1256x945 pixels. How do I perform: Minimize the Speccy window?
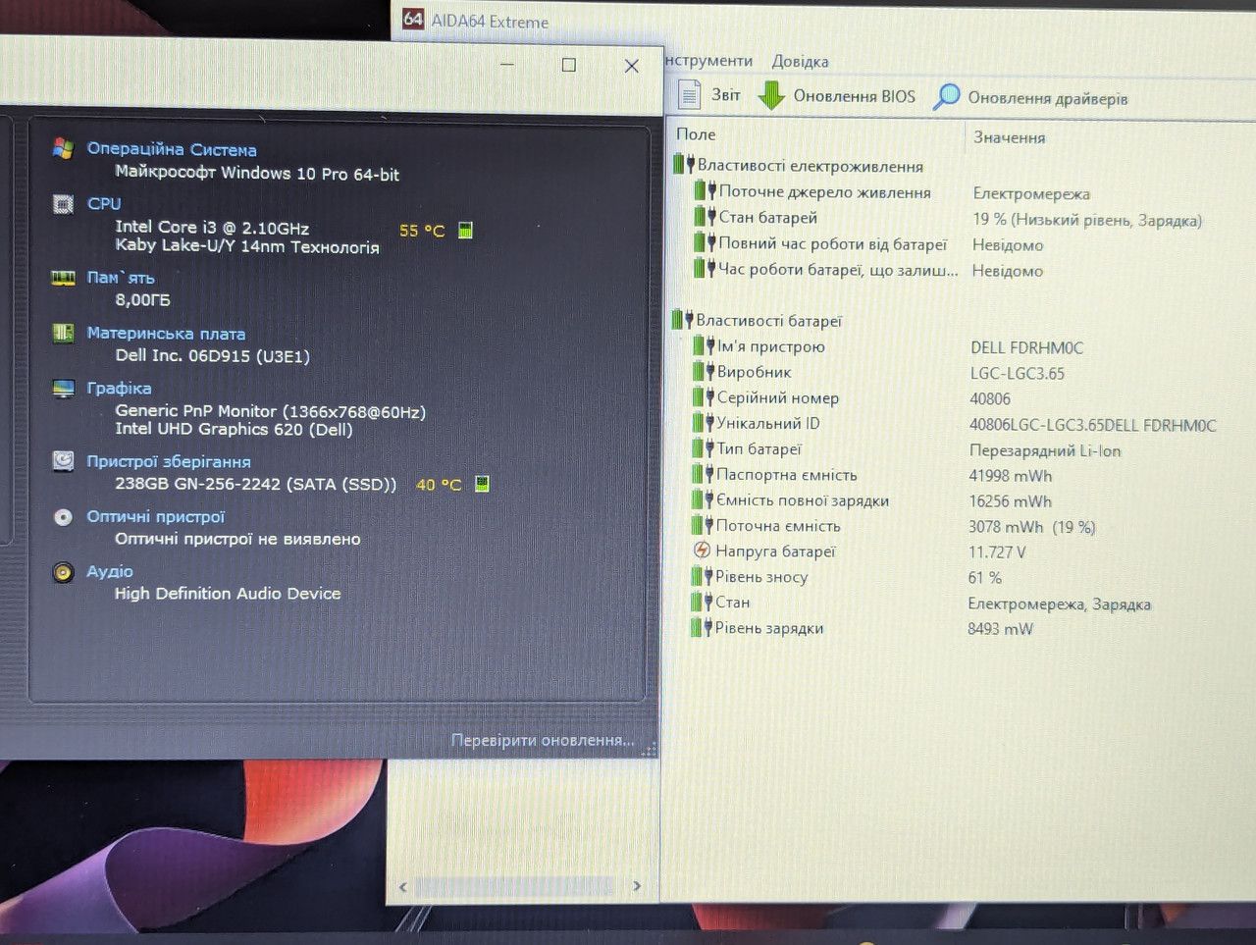pyautogui.click(x=507, y=65)
